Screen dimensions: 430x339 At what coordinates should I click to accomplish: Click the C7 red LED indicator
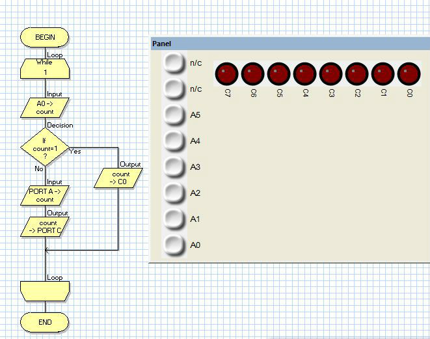(226, 74)
